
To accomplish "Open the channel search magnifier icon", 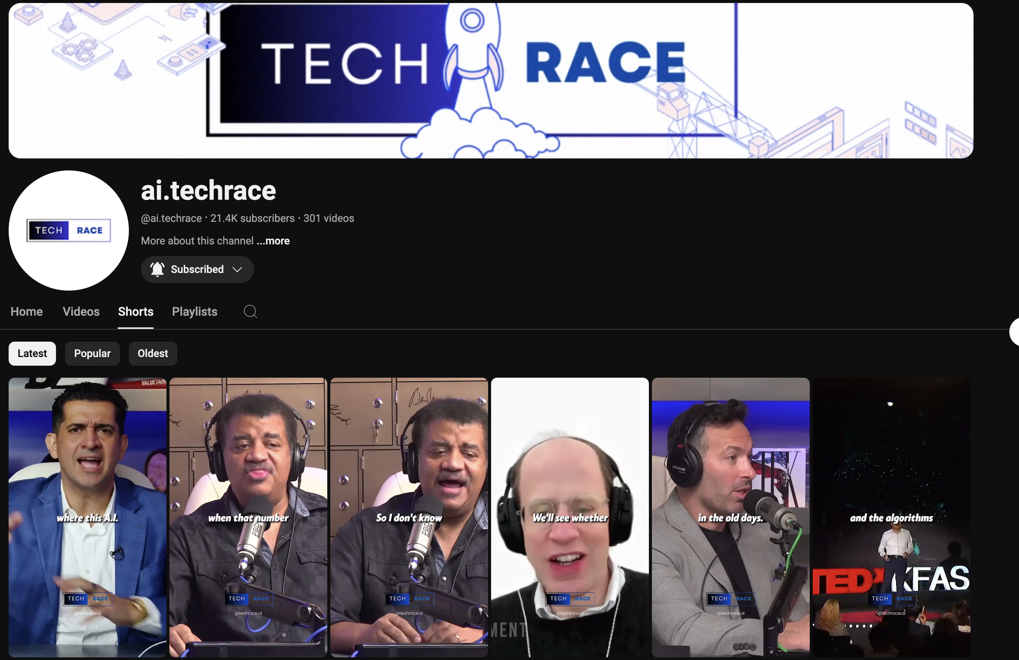I will point(251,311).
